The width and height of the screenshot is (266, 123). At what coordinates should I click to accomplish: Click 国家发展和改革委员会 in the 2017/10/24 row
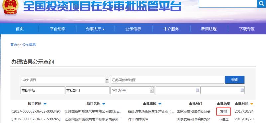(x=194, y=112)
